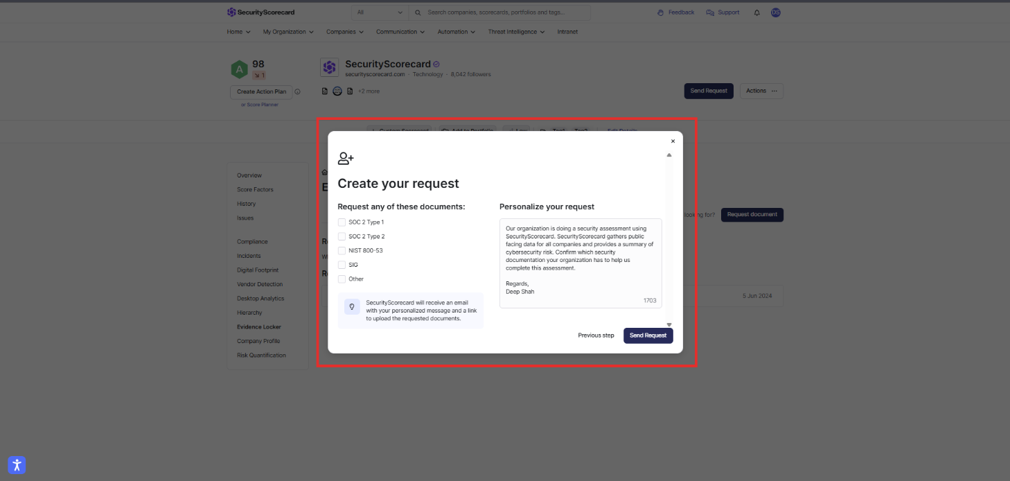Screen dimensions: 1010x481
Task: Click the 8,042 followers text
Action: 471,74
